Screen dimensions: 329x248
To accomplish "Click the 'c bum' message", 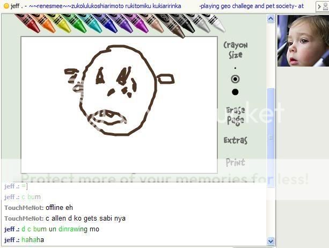I will pos(31,197).
